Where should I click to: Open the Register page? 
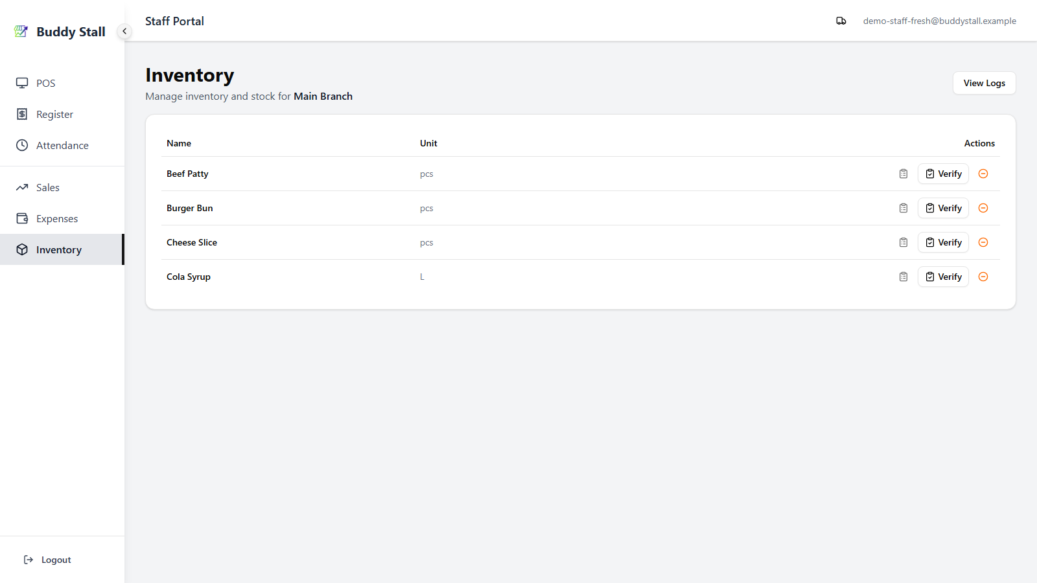pyautogui.click(x=62, y=114)
